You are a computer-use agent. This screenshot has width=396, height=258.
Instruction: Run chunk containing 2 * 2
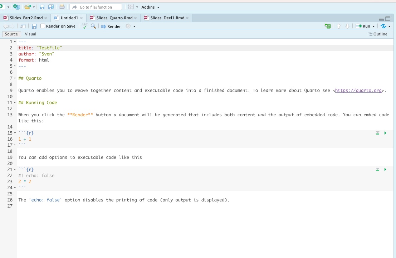[385, 169]
